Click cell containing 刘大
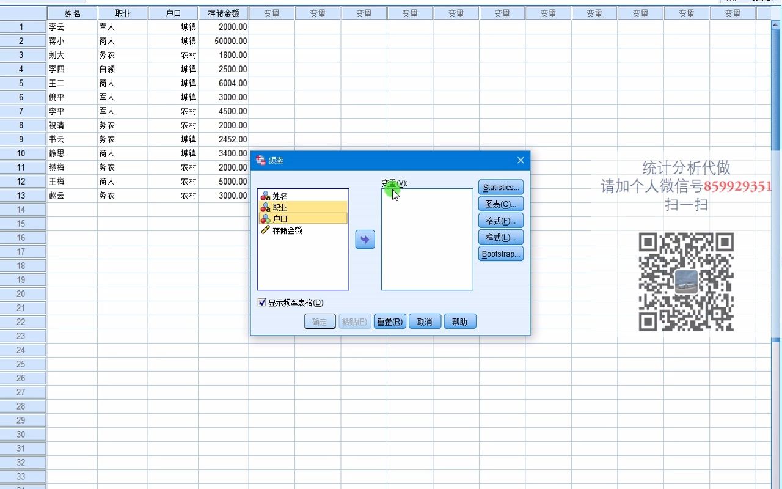 (72, 55)
